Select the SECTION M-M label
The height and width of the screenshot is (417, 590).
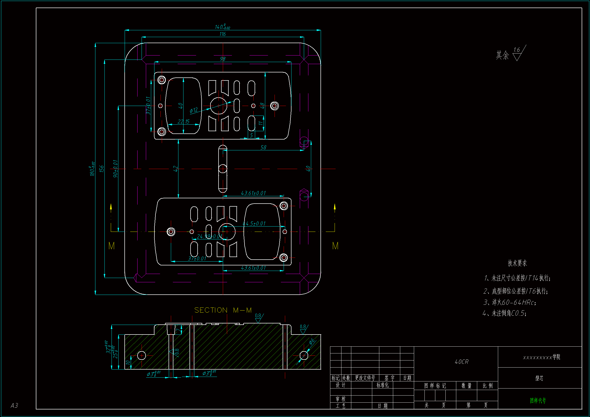[x=223, y=310]
